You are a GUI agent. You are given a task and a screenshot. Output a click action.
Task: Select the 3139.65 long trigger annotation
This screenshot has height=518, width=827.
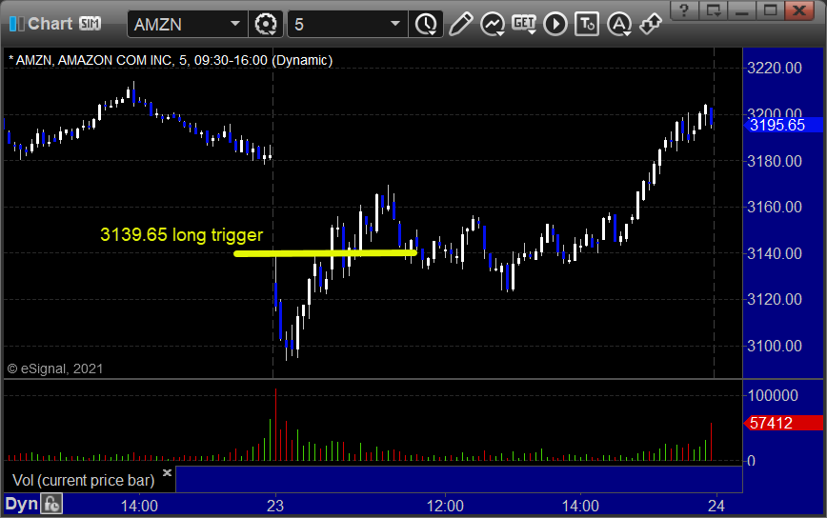(181, 234)
